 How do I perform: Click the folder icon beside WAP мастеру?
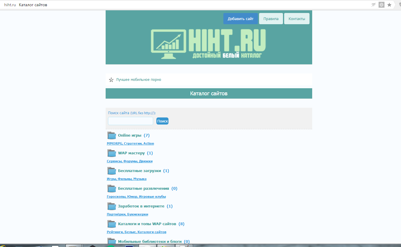(112, 153)
